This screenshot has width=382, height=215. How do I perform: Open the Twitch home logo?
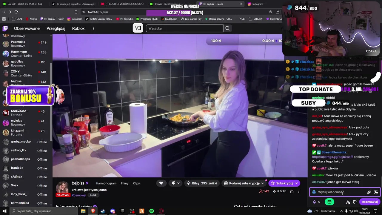pos(5,28)
